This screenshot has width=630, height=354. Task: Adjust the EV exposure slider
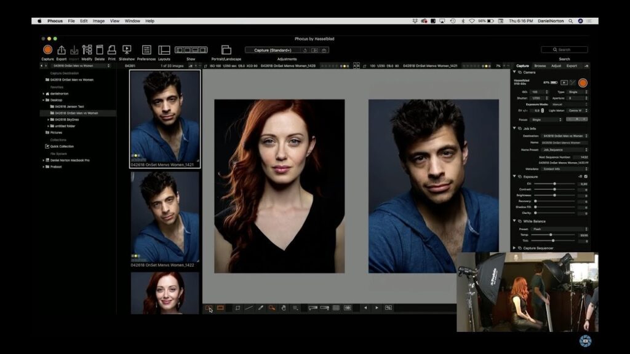pyautogui.click(x=554, y=184)
